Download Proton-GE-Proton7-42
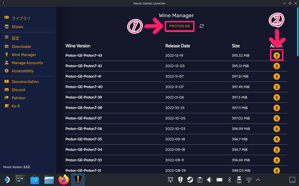This screenshot has width=299, height=186. pos(277,66)
